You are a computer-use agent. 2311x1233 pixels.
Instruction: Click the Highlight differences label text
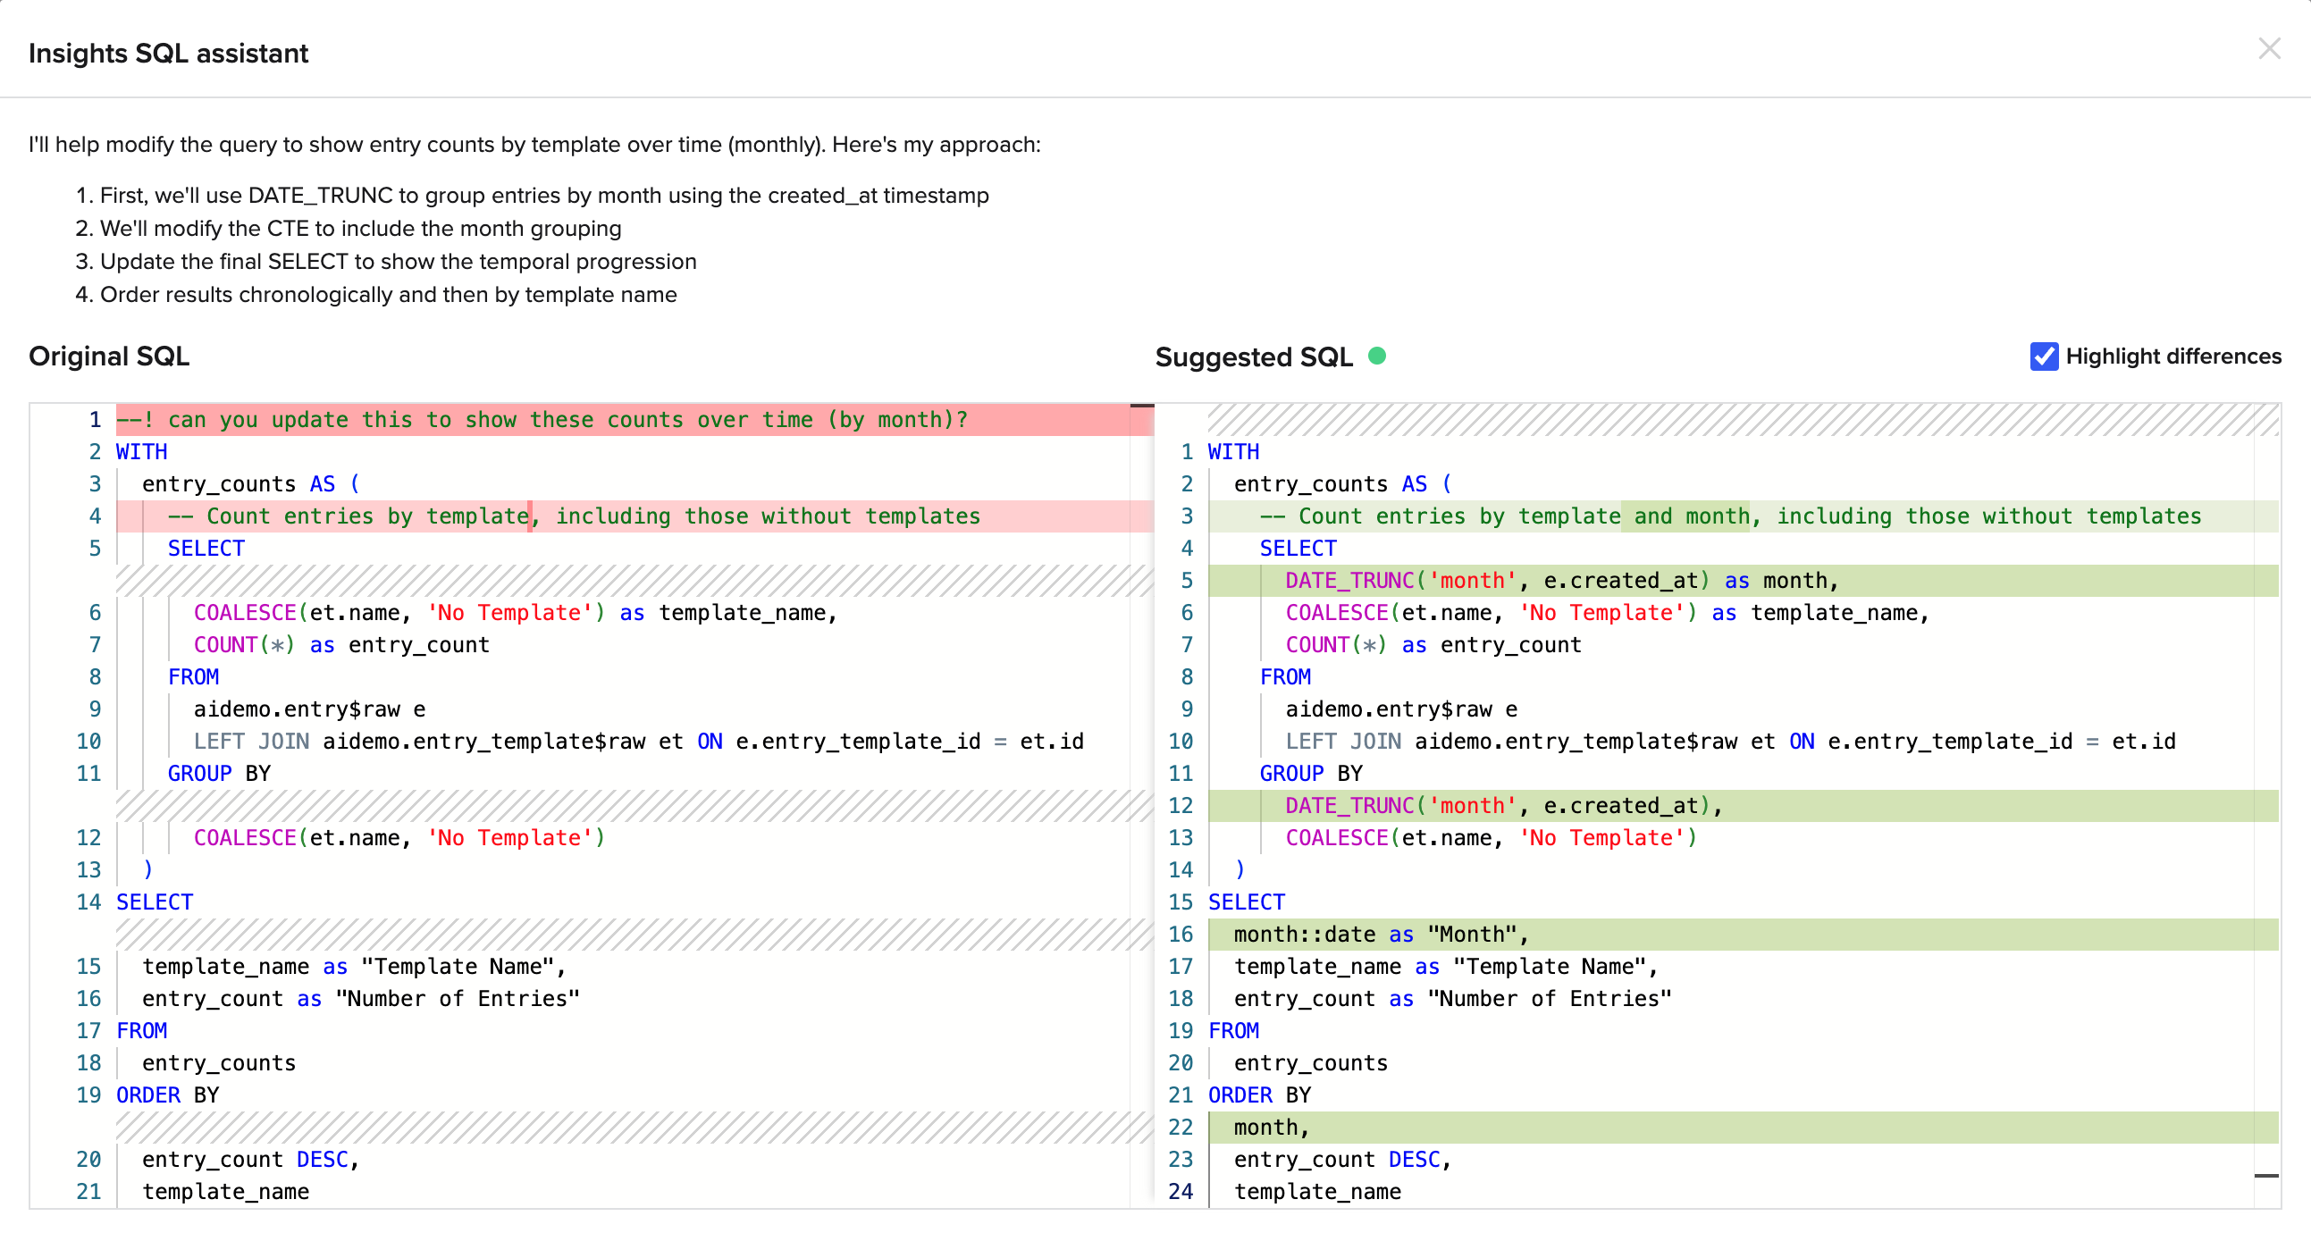(x=2172, y=356)
